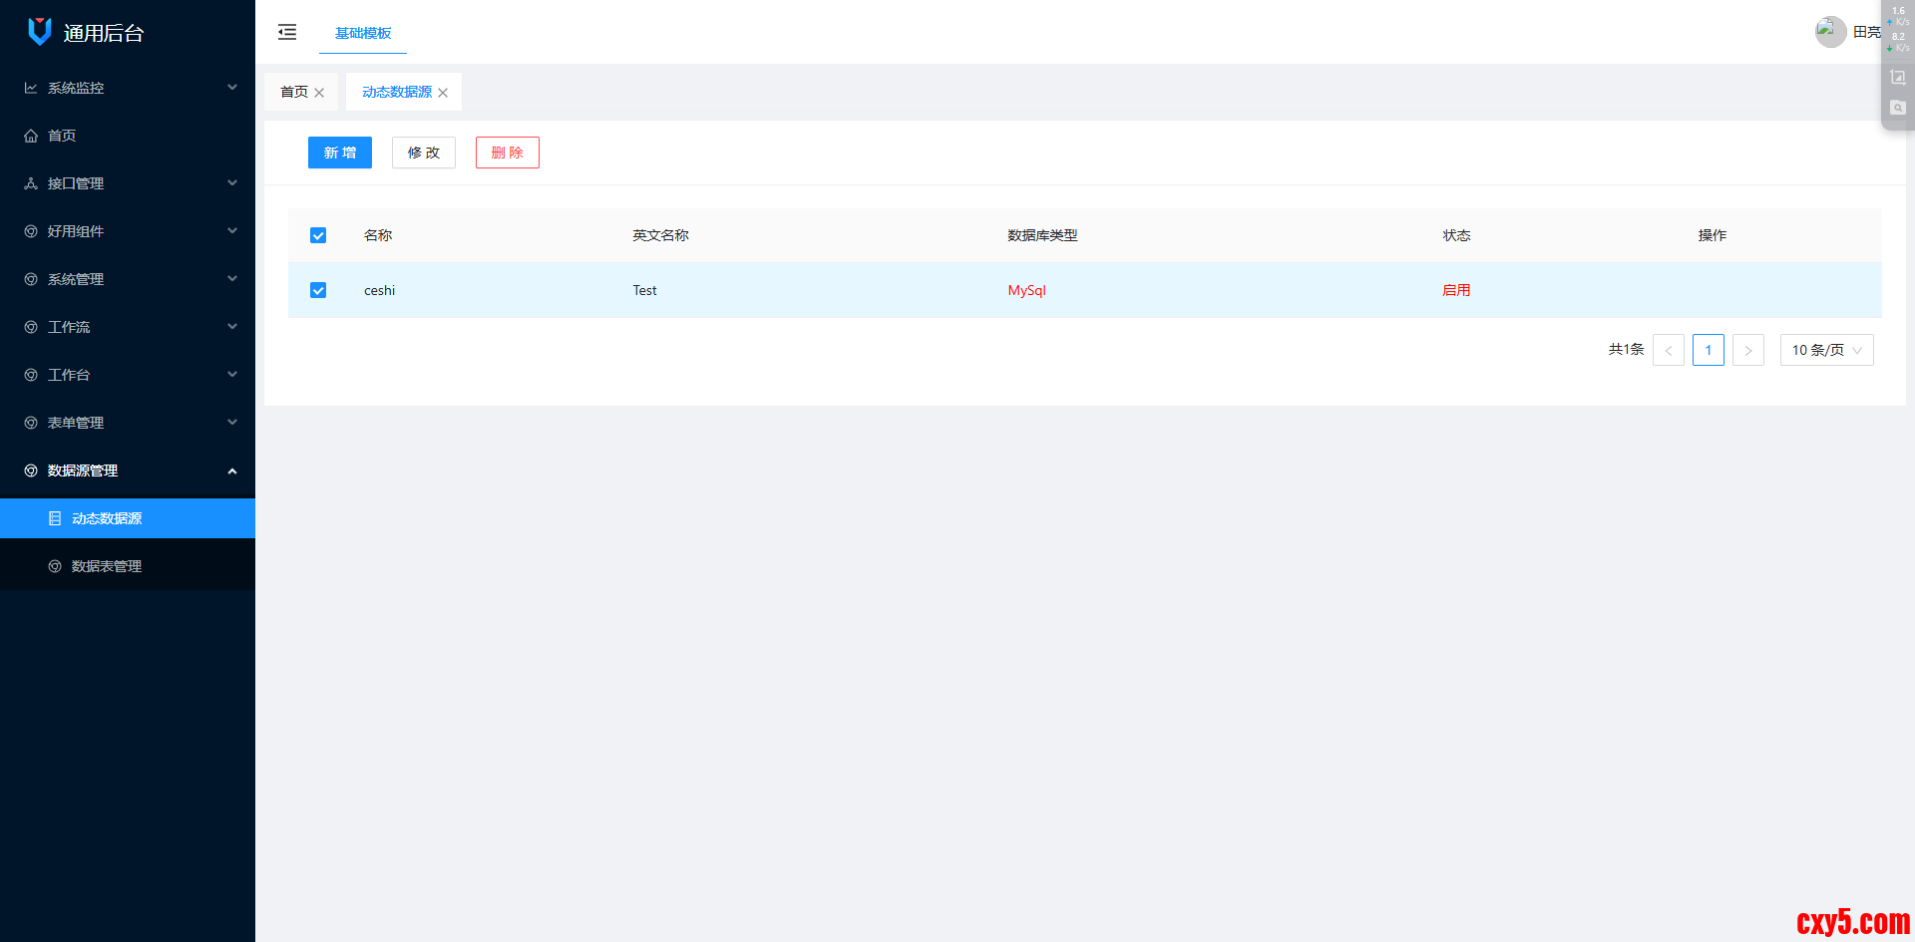1915x942 pixels.
Task: Expand the 表单管理 sidebar menu
Action: click(x=128, y=423)
